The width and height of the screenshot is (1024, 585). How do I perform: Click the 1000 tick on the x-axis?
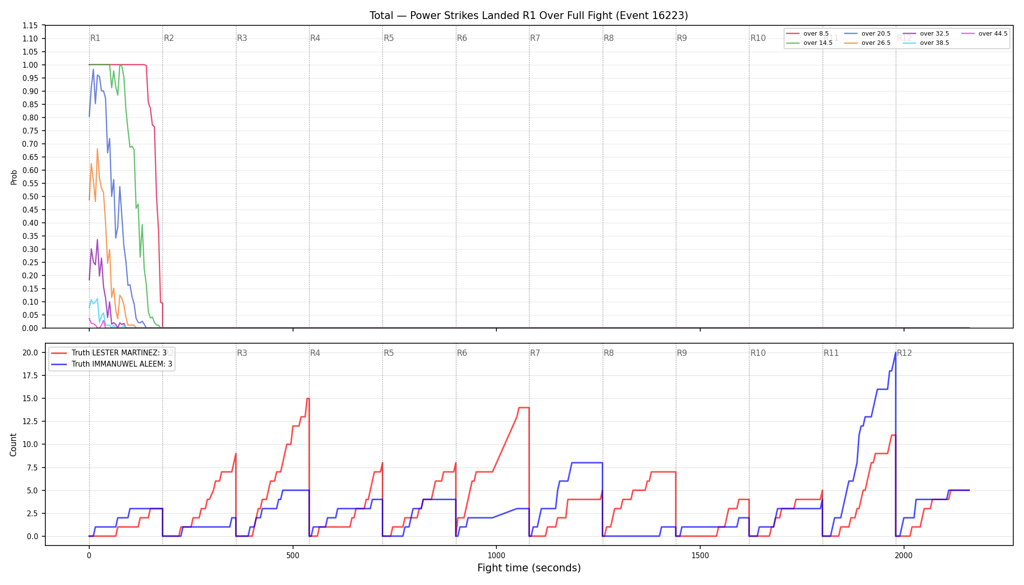coord(496,555)
